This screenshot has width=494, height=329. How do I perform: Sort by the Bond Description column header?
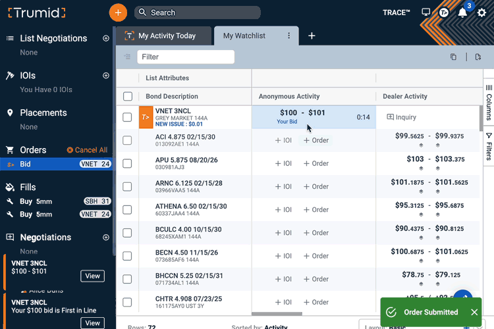pyautogui.click(x=172, y=96)
